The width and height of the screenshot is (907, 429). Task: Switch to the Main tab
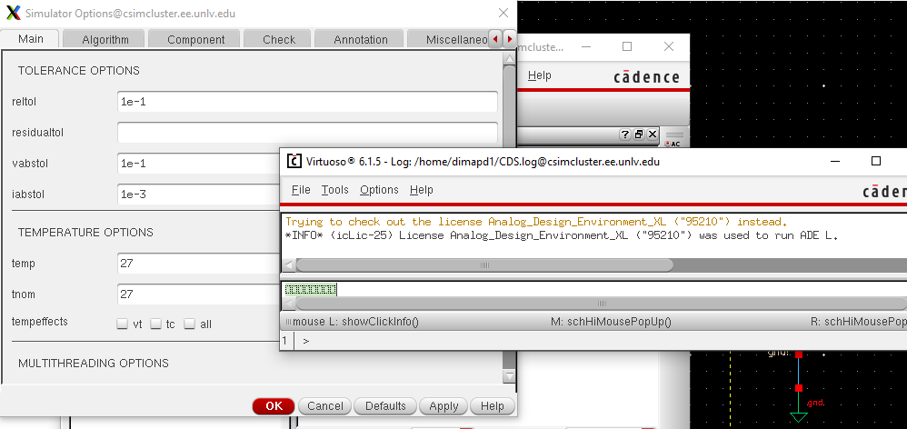click(31, 39)
